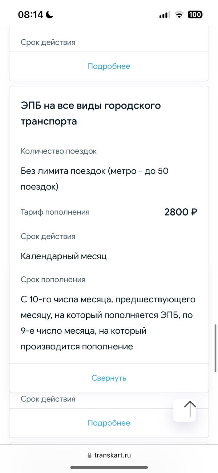This screenshot has width=218, height=473.
Task: Tap the 2800 ₽ tariff price
Action: pos(181,212)
